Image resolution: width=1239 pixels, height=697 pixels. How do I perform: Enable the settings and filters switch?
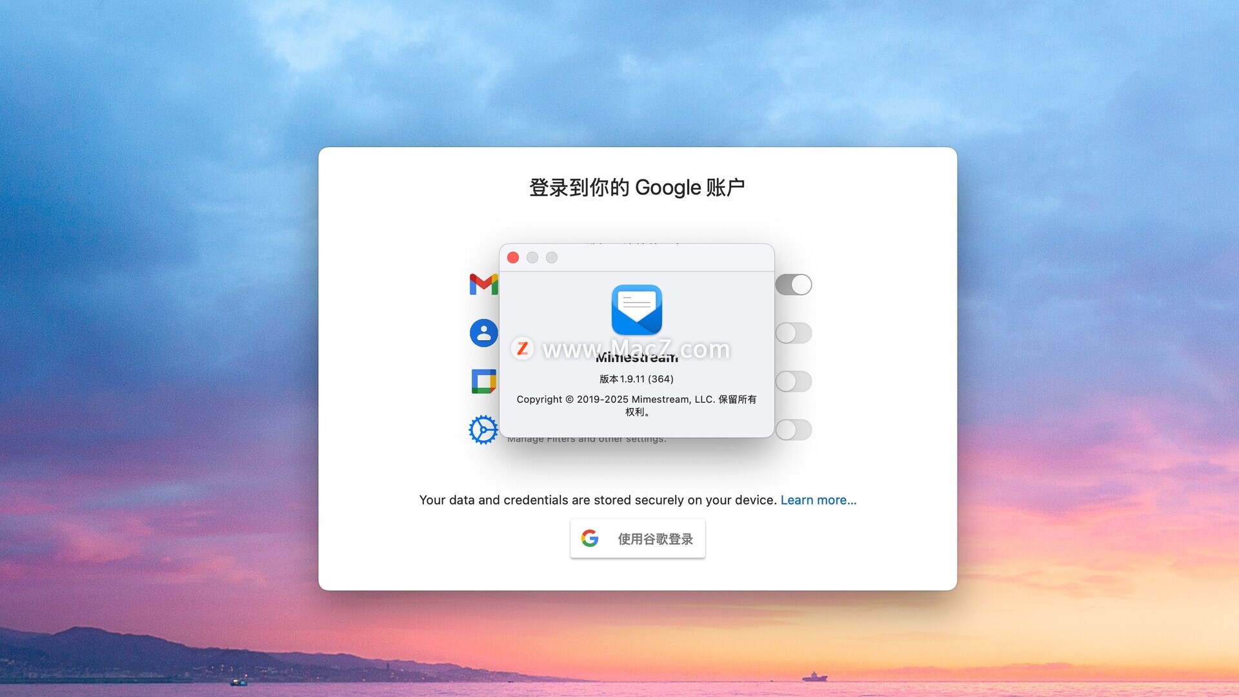[x=793, y=430]
